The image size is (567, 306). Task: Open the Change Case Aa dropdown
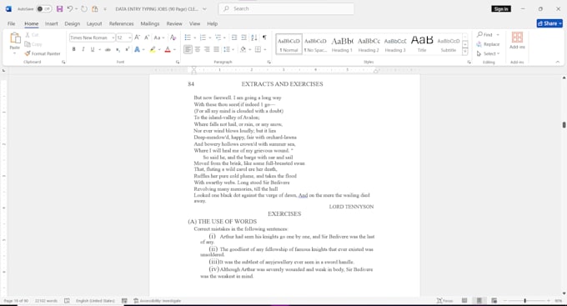pos(158,38)
